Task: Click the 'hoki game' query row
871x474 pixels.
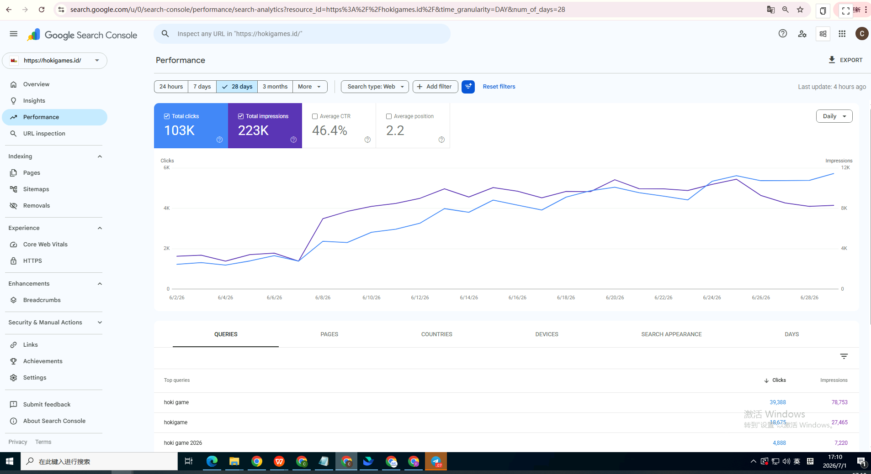Action: point(506,403)
